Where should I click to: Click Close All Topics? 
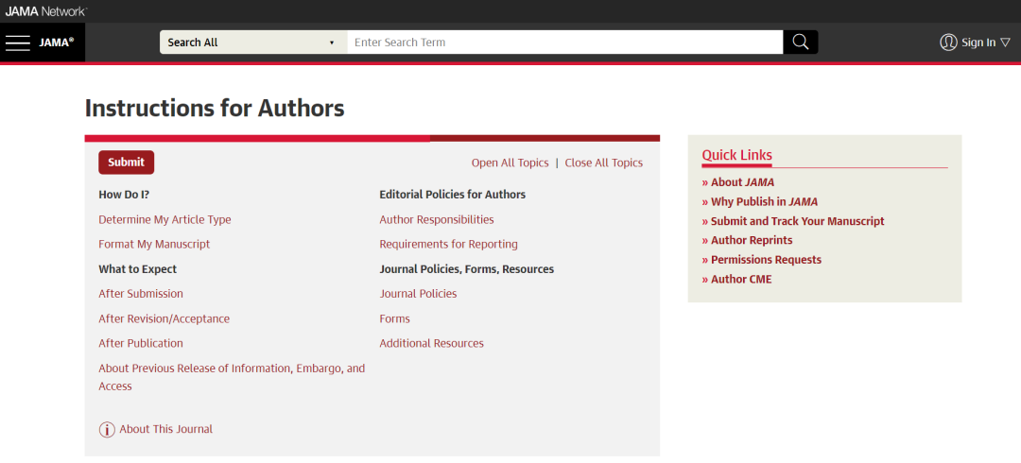[603, 163]
